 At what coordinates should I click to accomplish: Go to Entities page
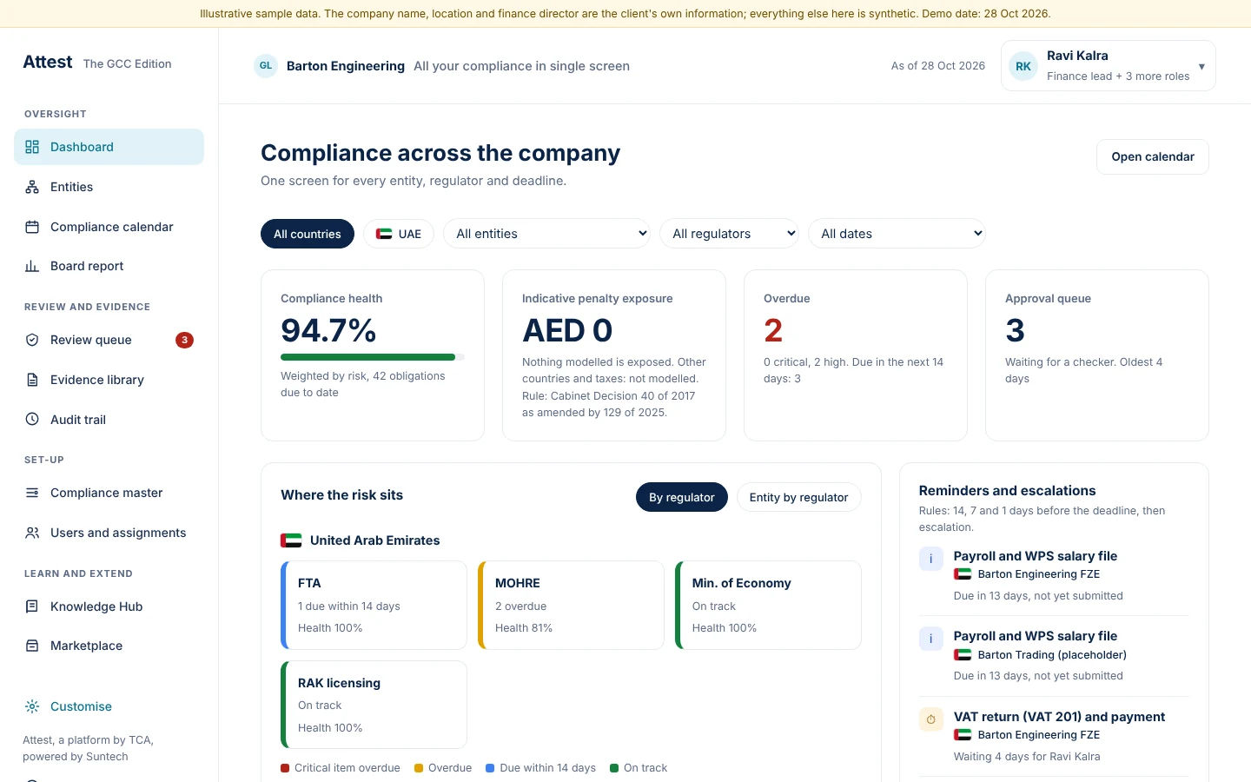click(109, 187)
